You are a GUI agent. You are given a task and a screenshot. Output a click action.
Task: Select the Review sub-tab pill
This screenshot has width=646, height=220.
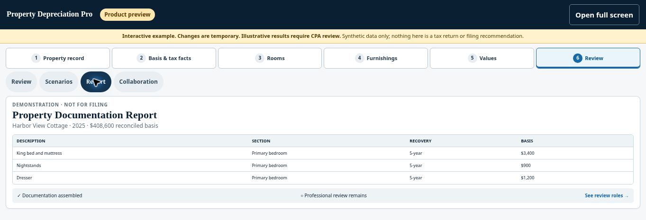pyautogui.click(x=21, y=82)
